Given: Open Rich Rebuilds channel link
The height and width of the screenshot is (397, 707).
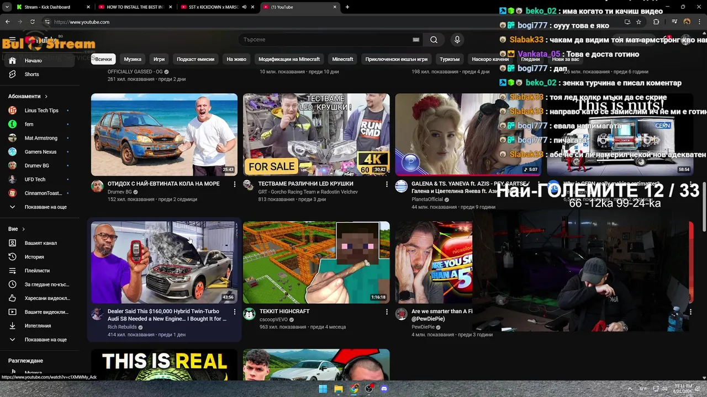Looking at the screenshot, I should coord(122,327).
